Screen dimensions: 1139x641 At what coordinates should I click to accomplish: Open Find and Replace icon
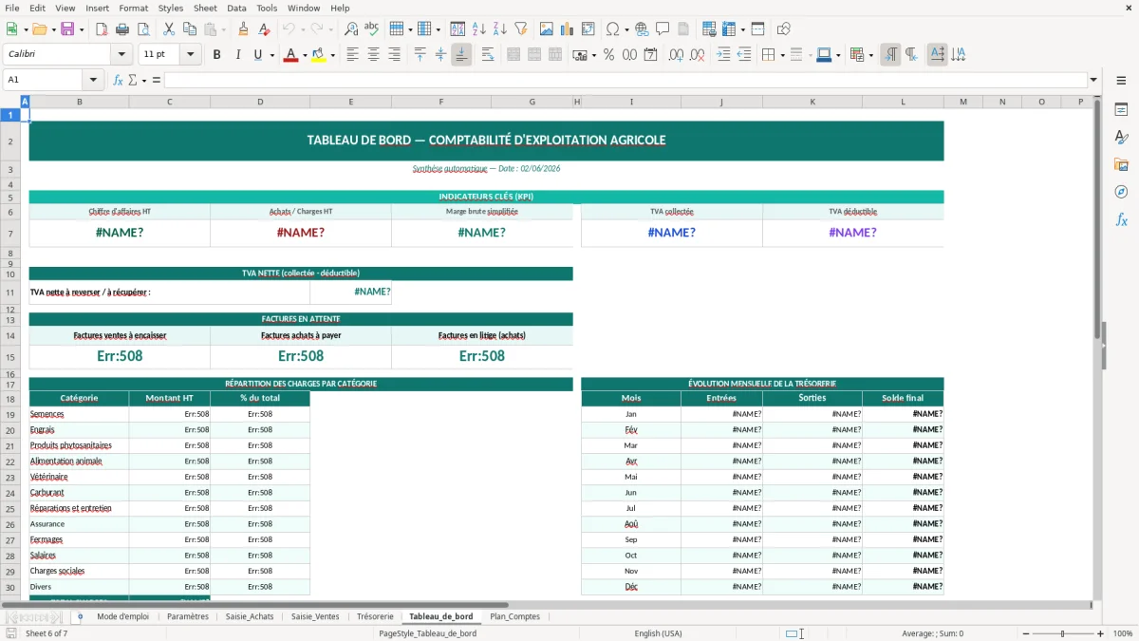coord(351,29)
